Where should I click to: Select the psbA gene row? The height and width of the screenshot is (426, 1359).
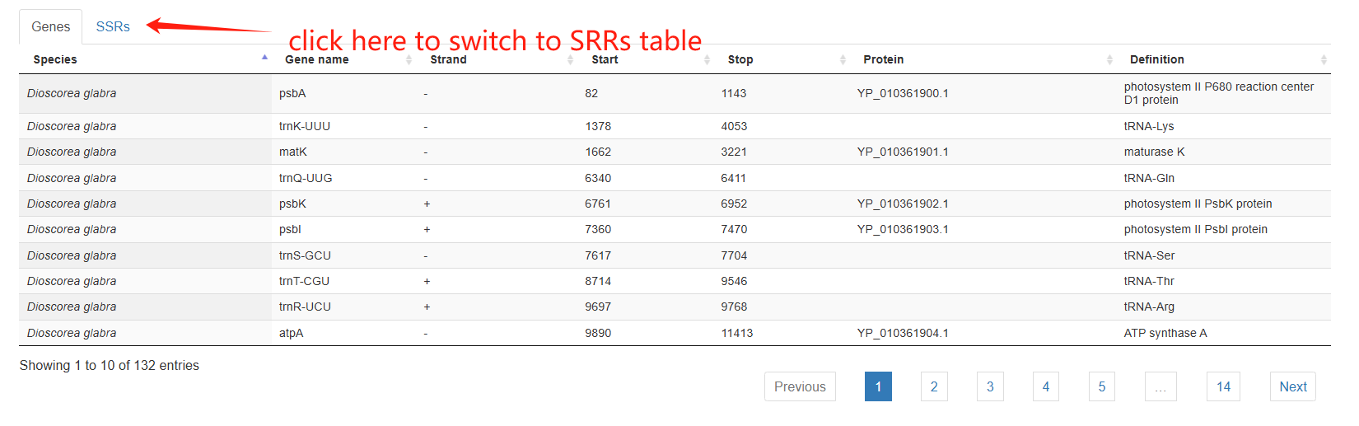tap(292, 93)
